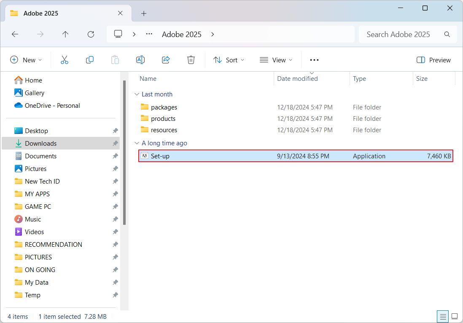Screen dimensions: 463x323
Task: Open the New dropdown menu
Action: [x=26, y=60]
